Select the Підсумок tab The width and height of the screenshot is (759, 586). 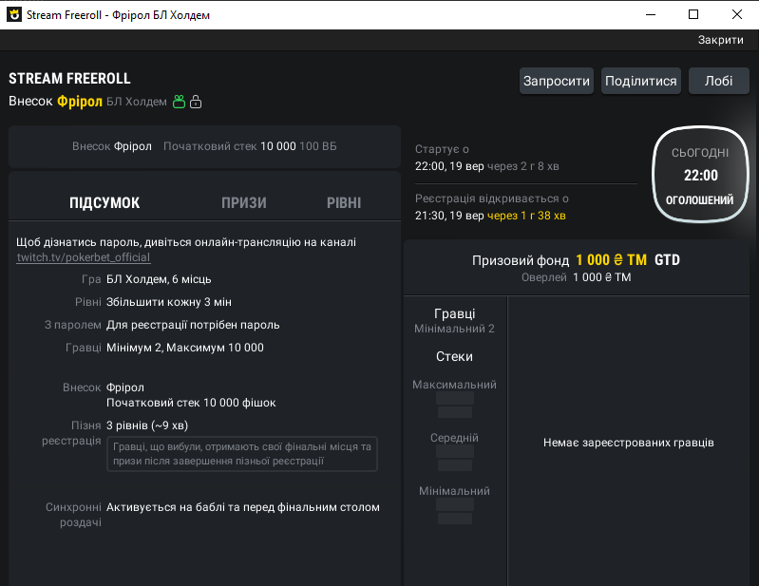point(104,202)
